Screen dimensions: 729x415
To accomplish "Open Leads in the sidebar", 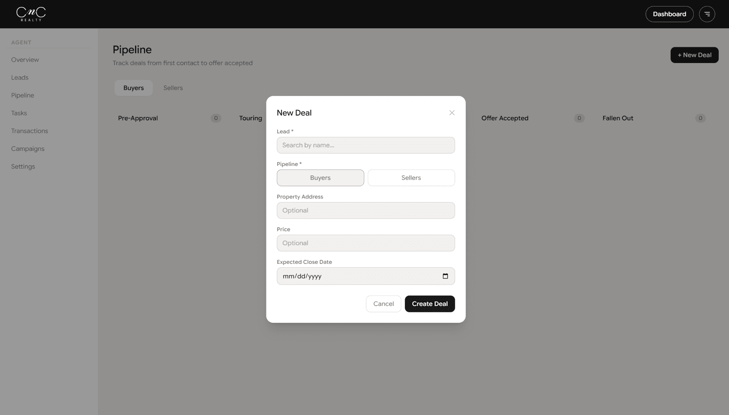I will tap(20, 77).
